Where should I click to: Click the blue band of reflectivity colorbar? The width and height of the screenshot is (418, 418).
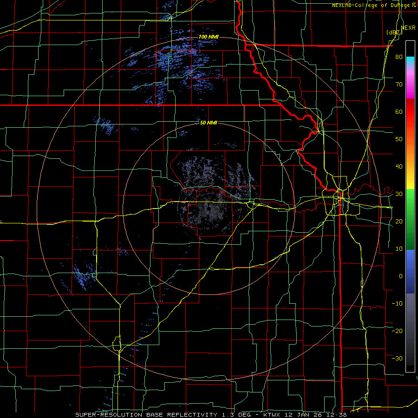pos(410,271)
